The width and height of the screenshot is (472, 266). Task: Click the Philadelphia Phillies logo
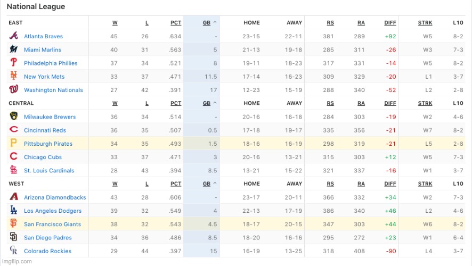pyautogui.click(x=13, y=62)
